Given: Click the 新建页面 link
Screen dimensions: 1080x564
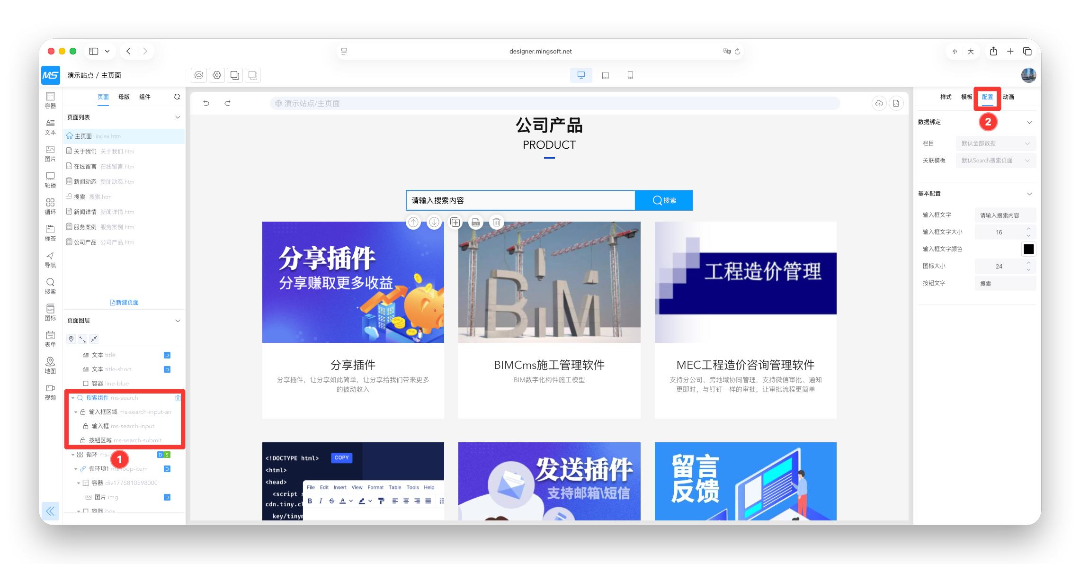Looking at the screenshot, I should tap(124, 303).
